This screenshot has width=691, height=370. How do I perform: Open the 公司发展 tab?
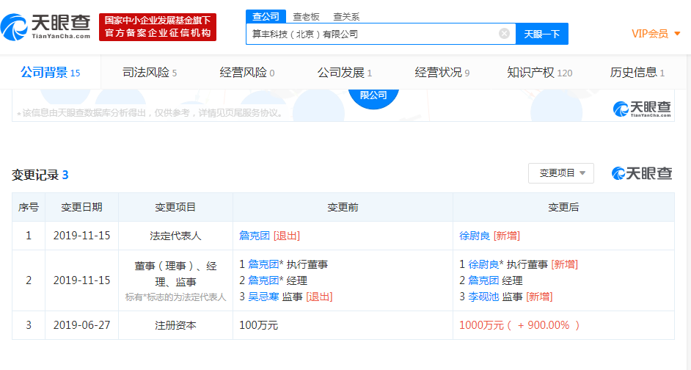(x=345, y=73)
